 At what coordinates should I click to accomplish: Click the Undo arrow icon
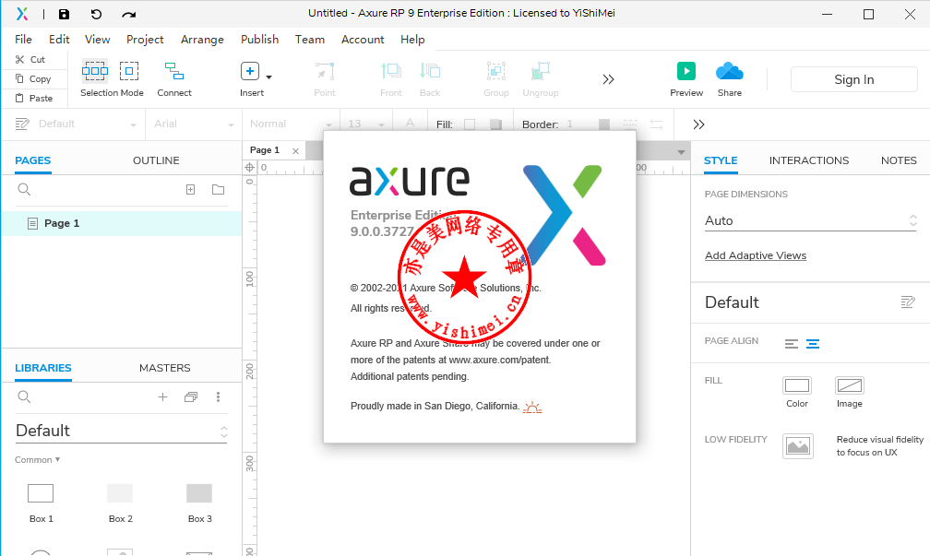[96, 14]
